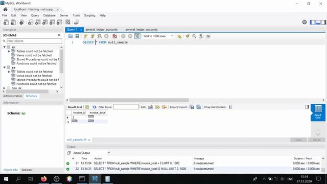Image resolution: width=327 pixels, height=184 pixels.
Task: Click the commit transaction icon
Action: click(x=123, y=36)
